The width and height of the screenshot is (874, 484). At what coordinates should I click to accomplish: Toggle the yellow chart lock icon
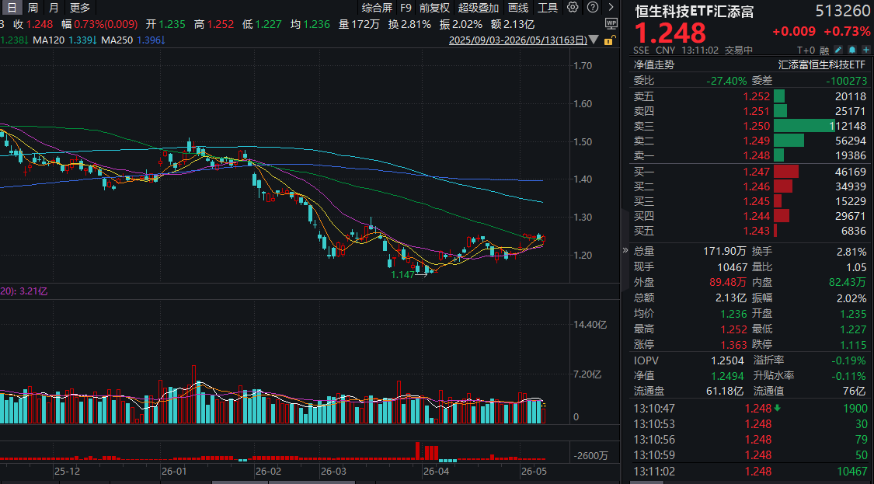(610, 40)
